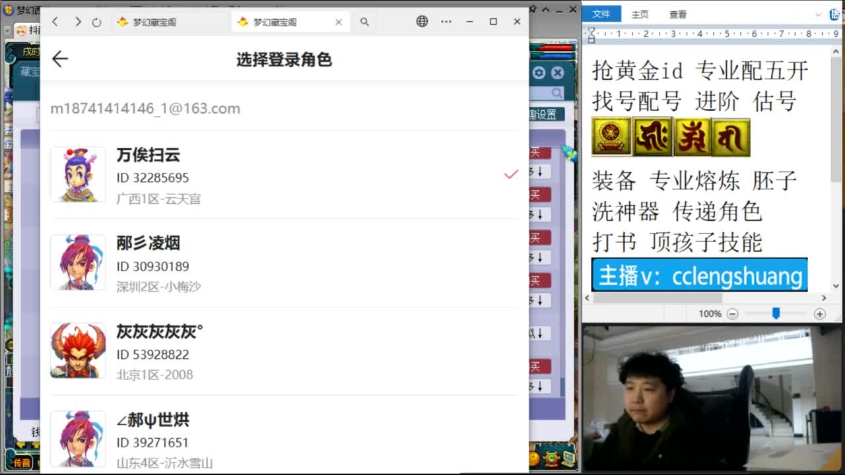This screenshot has height=475, width=845.
Task: Expand the horizontal scroll left arrow chevron
Action: coord(588,298)
